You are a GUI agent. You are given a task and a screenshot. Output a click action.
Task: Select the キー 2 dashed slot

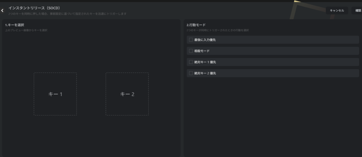(127, 94)
